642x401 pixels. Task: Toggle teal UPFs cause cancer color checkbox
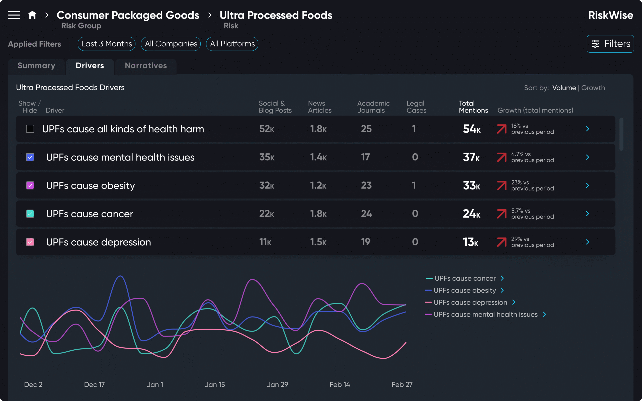pos(30,214)
